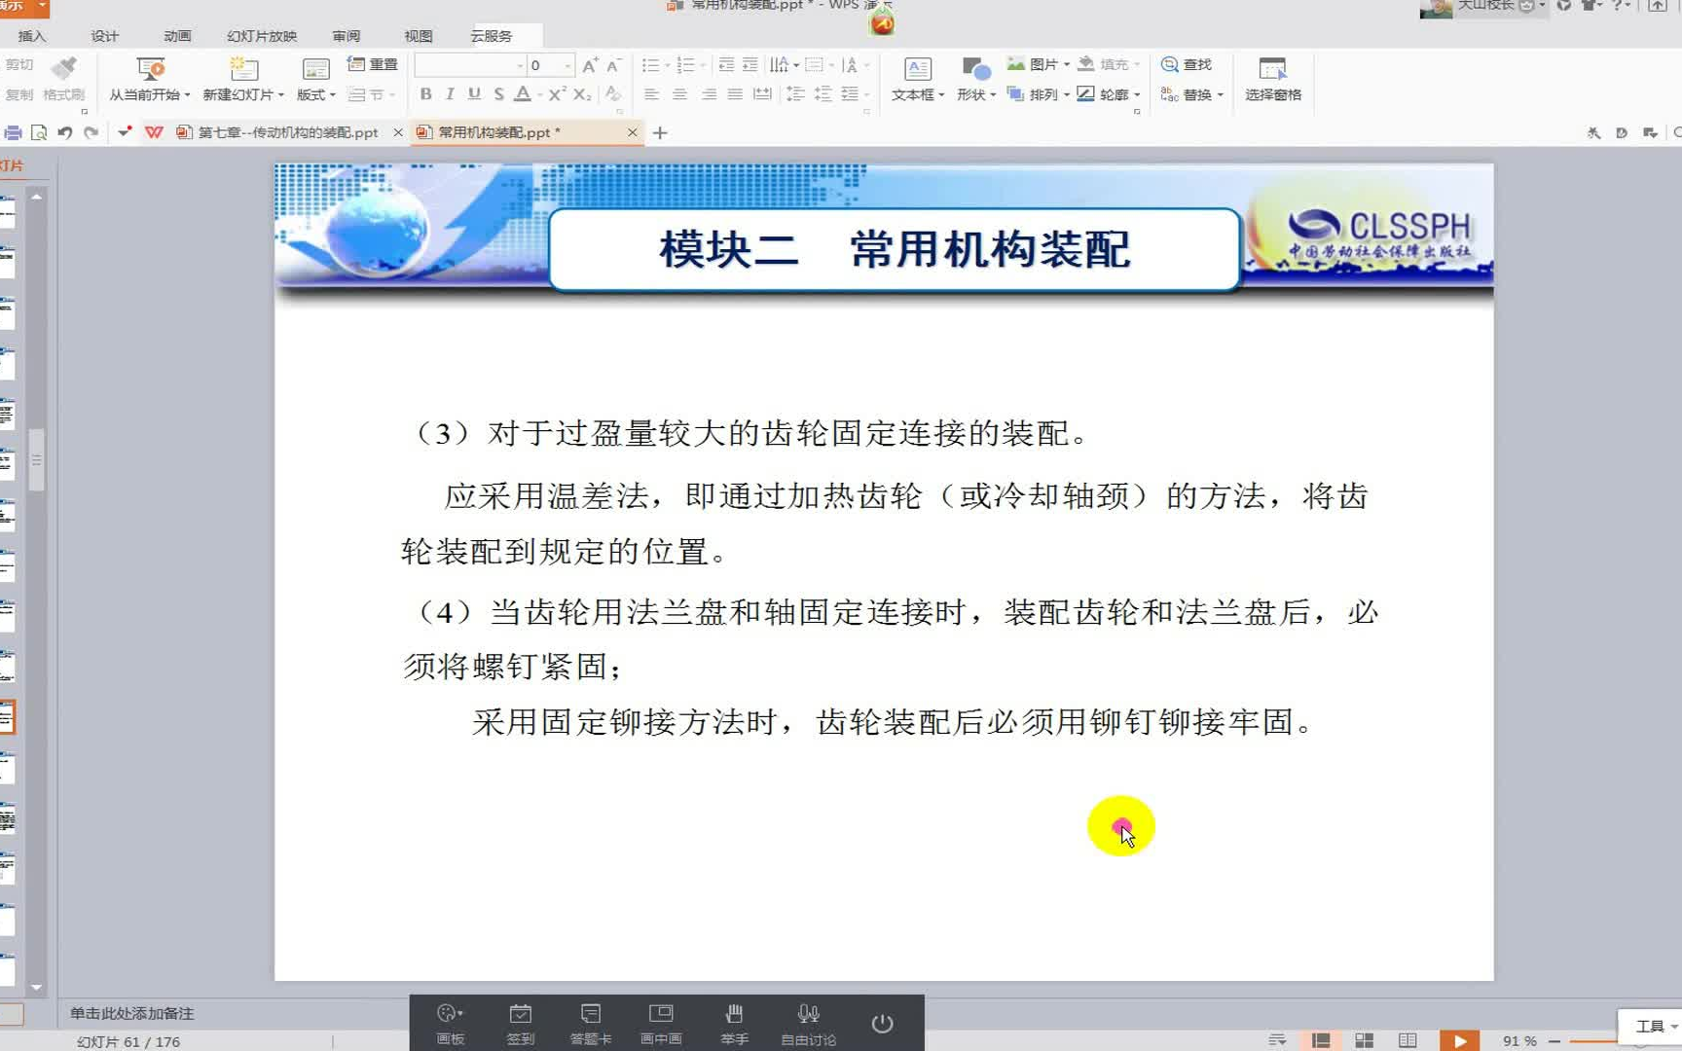Click the slide Layout (版式) icon
This screenshot has height=1051, width=1682.
(x=315, y=68)
